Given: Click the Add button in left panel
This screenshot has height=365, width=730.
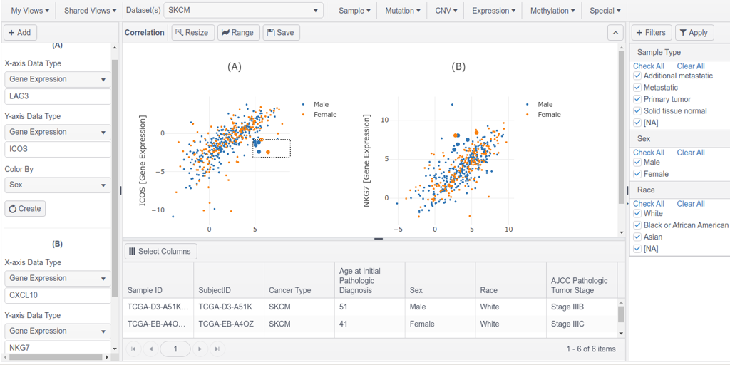Looking at the screenshot, I should [20, 33].
